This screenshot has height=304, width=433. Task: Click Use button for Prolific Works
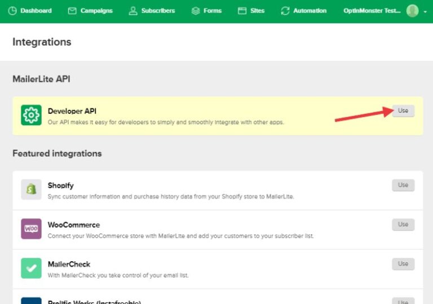(x=403, y=301)
